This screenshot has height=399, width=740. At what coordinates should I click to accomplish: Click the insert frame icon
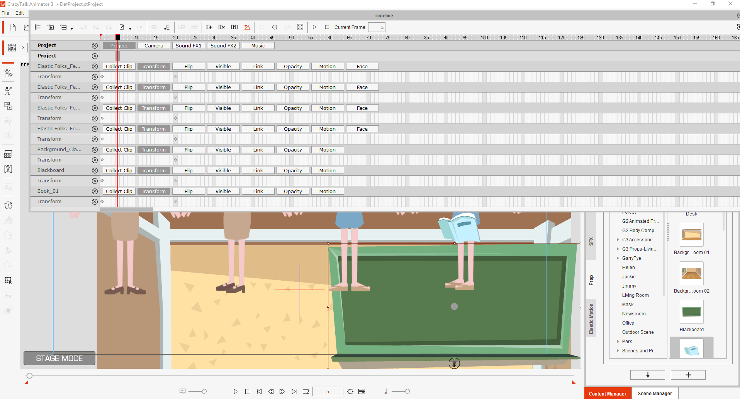209,27
